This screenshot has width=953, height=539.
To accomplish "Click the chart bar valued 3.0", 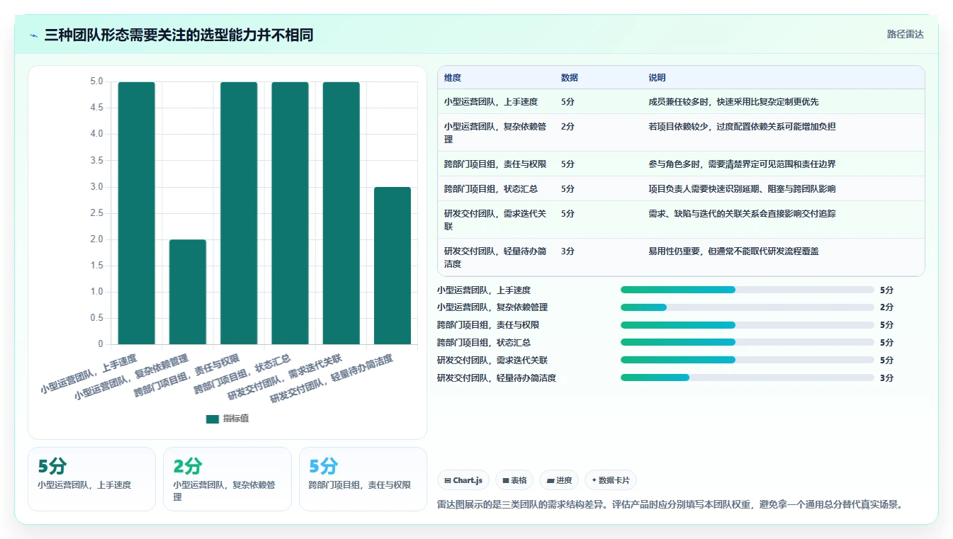I will (393, 266).
